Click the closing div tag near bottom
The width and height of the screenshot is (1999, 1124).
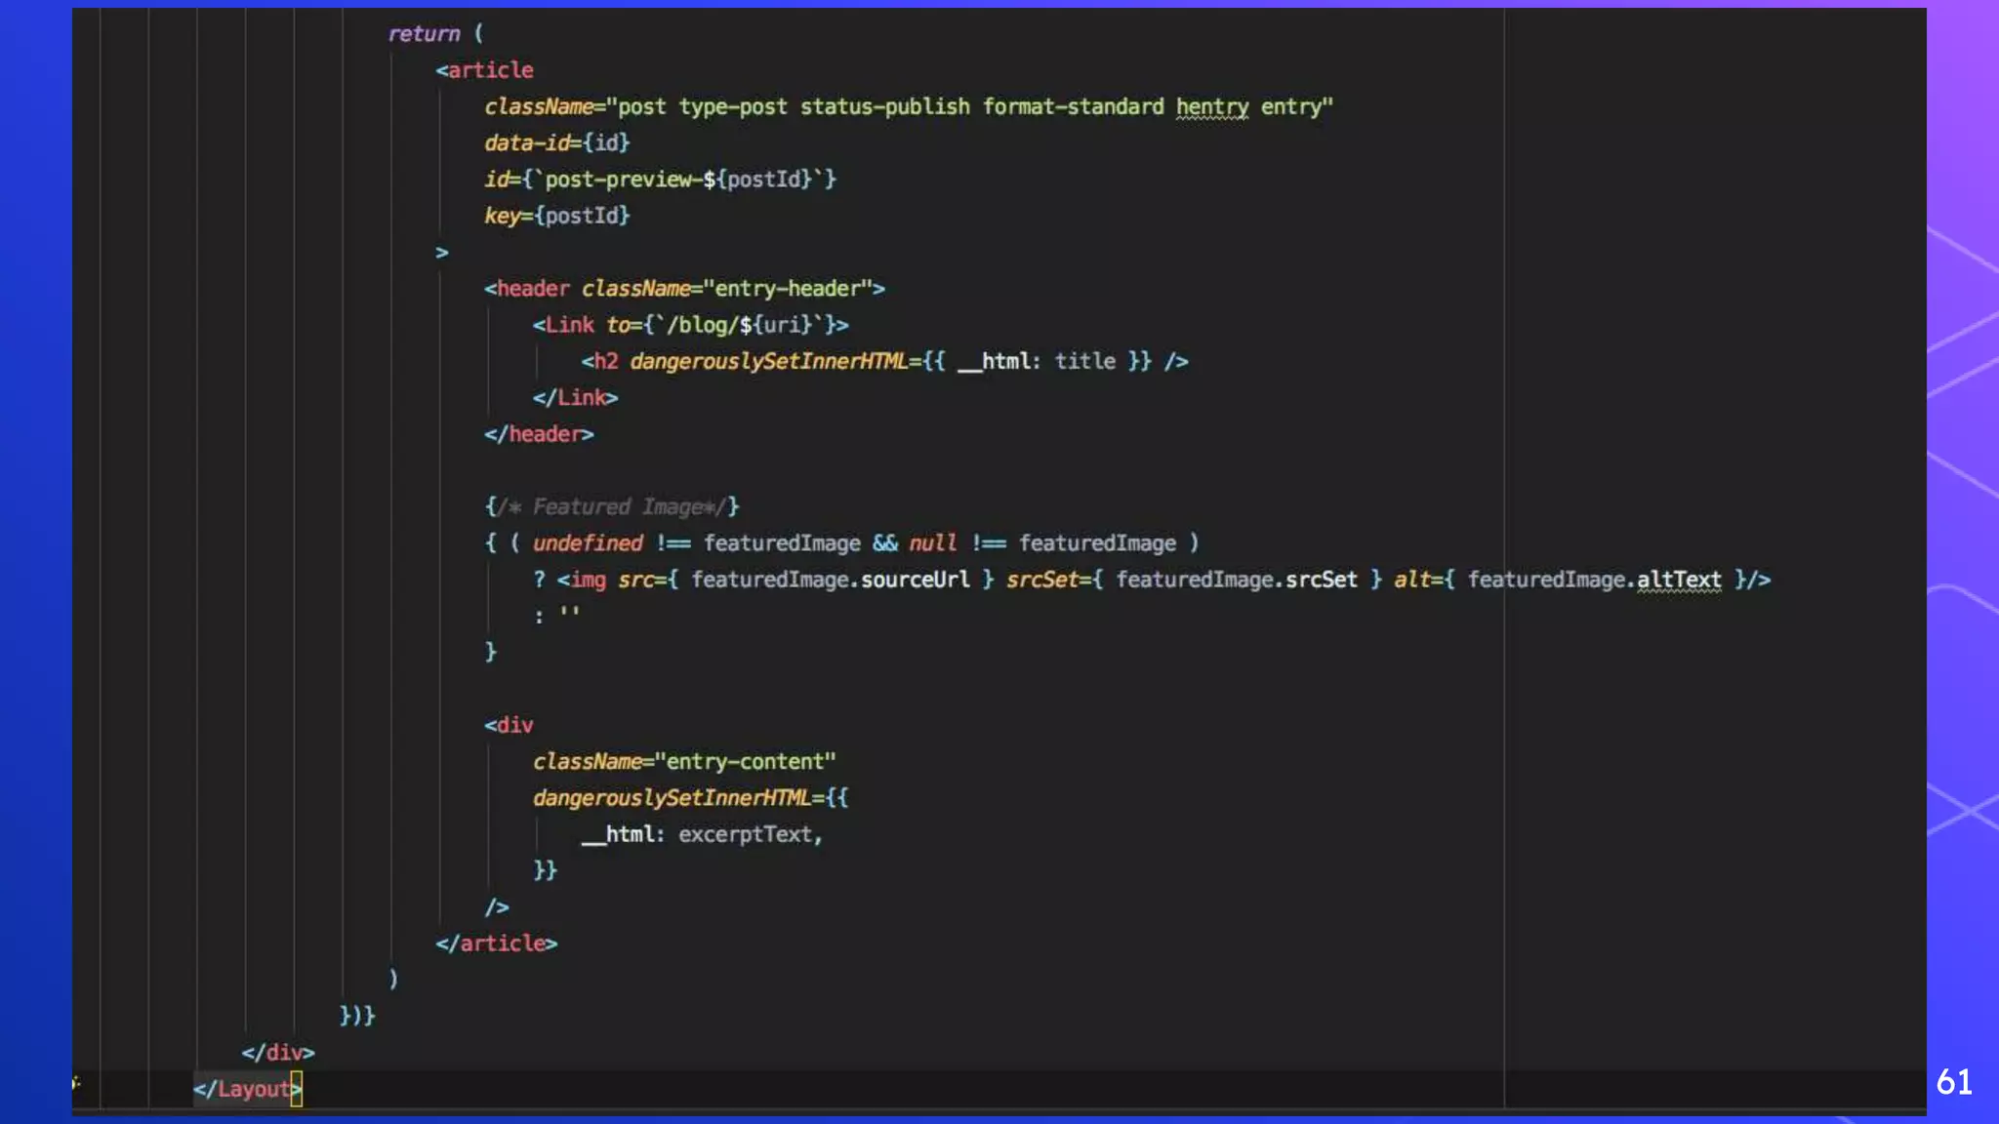[277, 1052]
